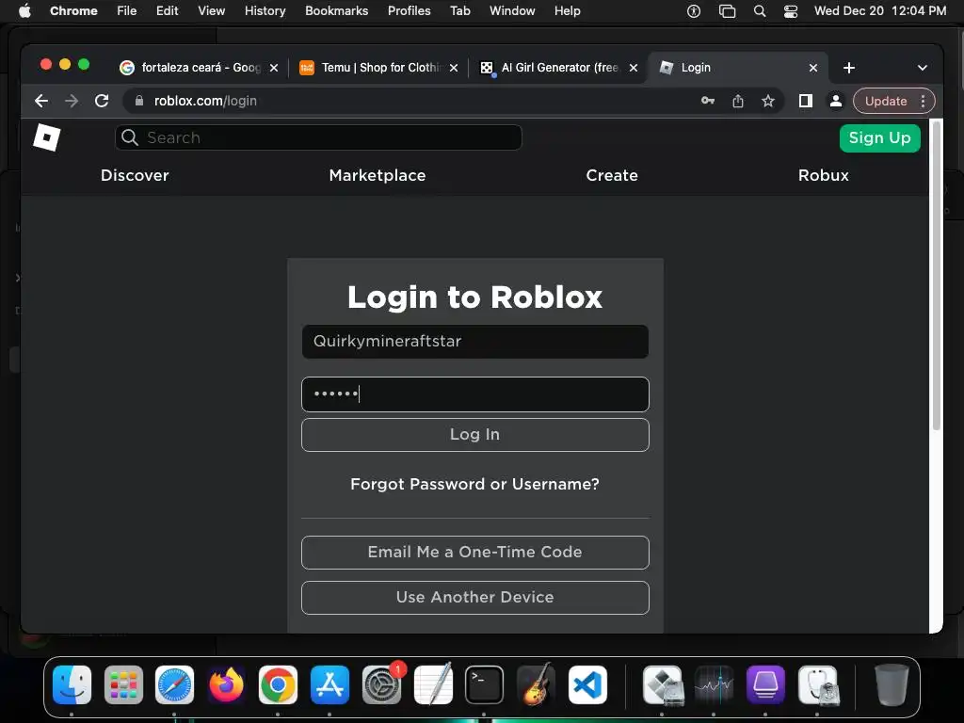
Task: Click the Spotlight search icon in menu bar
Action: tap(760, 11)
